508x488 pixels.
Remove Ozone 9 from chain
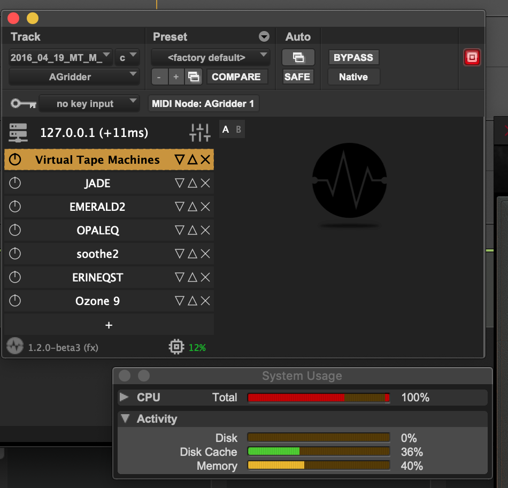pos(205,301)
